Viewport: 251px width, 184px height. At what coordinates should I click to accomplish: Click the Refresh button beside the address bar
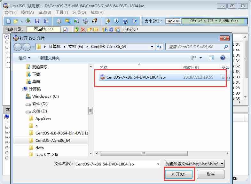click(159, 47)
